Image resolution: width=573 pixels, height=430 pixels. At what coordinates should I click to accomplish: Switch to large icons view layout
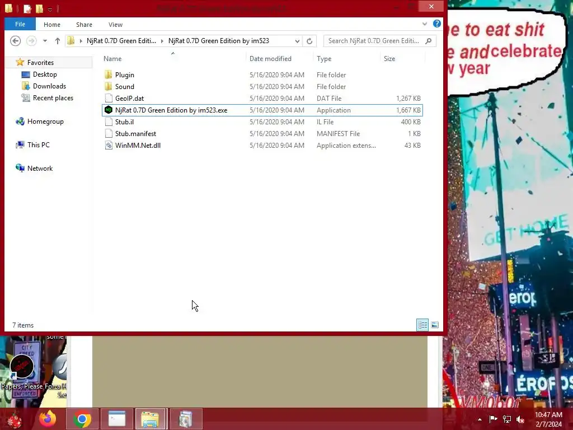click(x=434, y=325)
